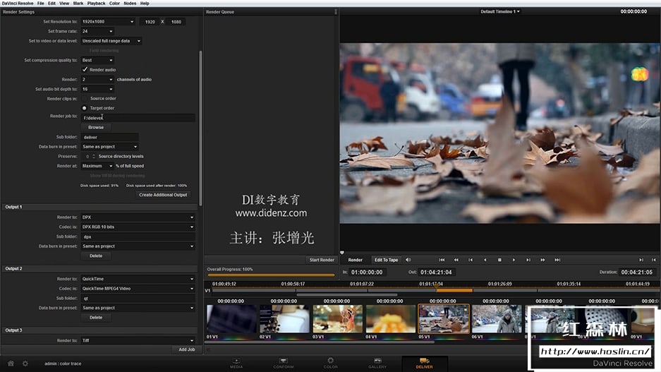Click the resolution width field 1920
The width and height of the screenshot is (661, 372).
coord(150,21)
